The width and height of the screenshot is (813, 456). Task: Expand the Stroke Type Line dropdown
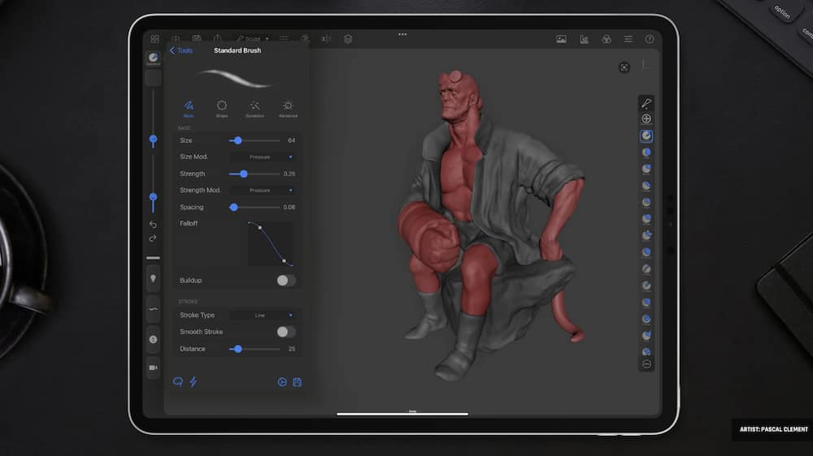coord(262,316)
